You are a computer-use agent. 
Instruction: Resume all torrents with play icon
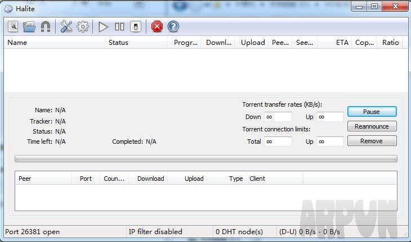(103, 26)
